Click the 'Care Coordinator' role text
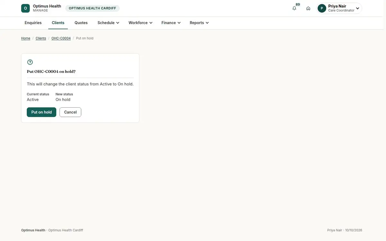Image resolution: width=386 pixels, height=241 pixels. click(341, 11)
